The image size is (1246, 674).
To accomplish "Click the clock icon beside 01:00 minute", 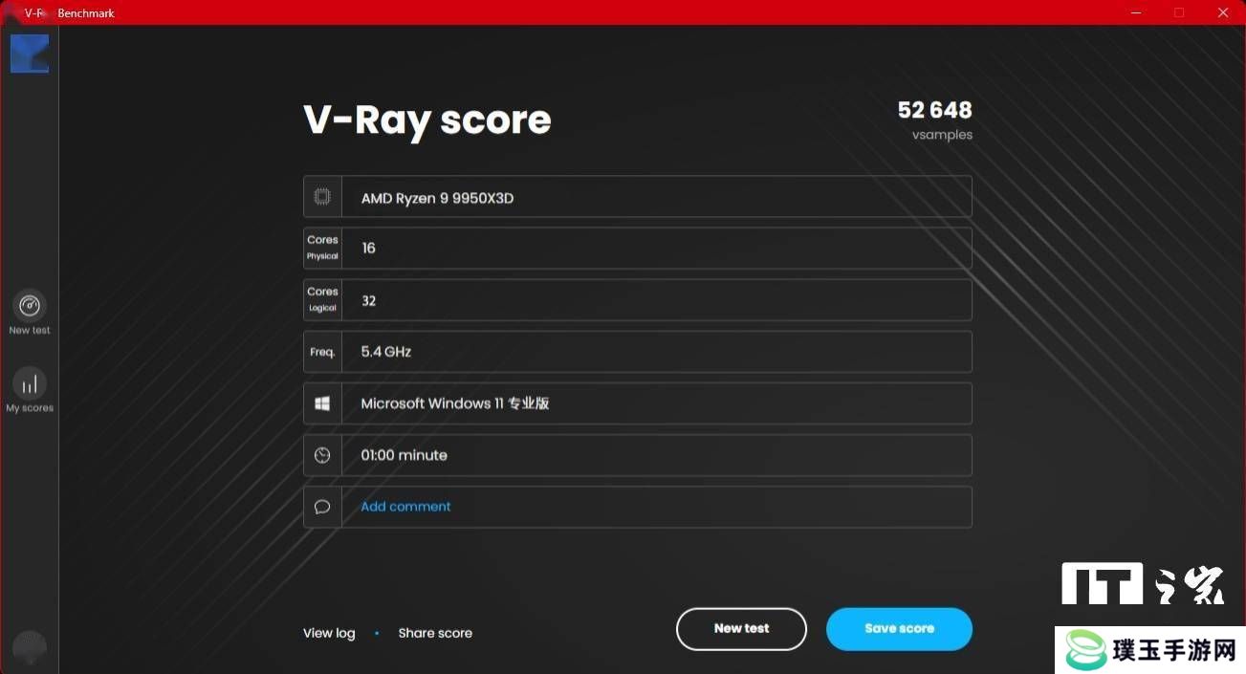I will coord(322,455).
